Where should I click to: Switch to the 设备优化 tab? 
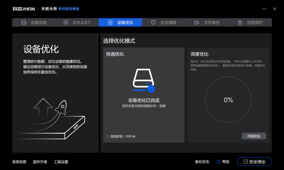pyautogui.click(x=120, y=22)
